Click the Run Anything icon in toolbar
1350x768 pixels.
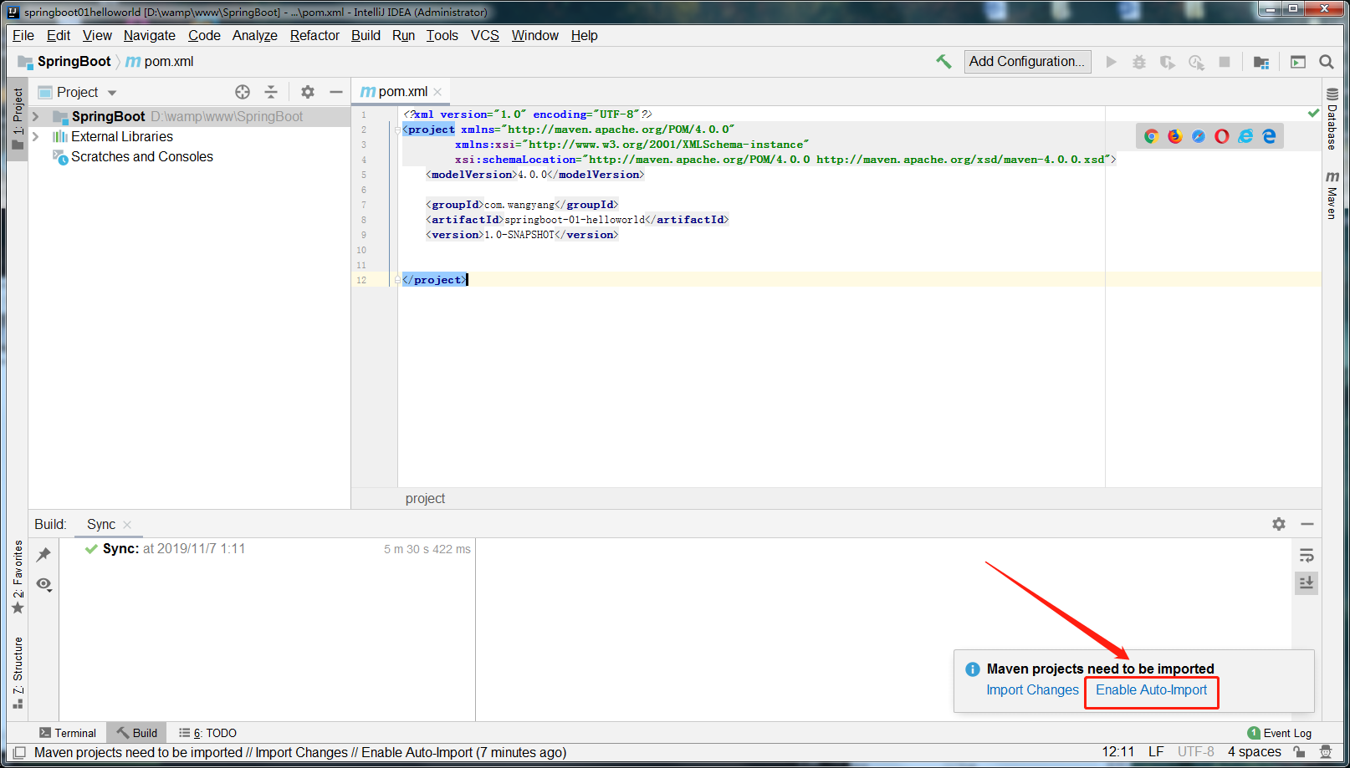coord(1298,62)
